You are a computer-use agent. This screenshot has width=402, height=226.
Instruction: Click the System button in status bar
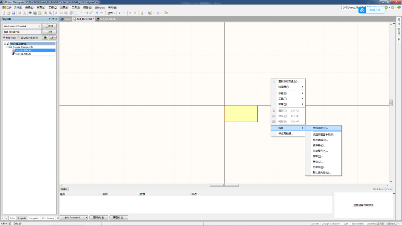point(315,224)
